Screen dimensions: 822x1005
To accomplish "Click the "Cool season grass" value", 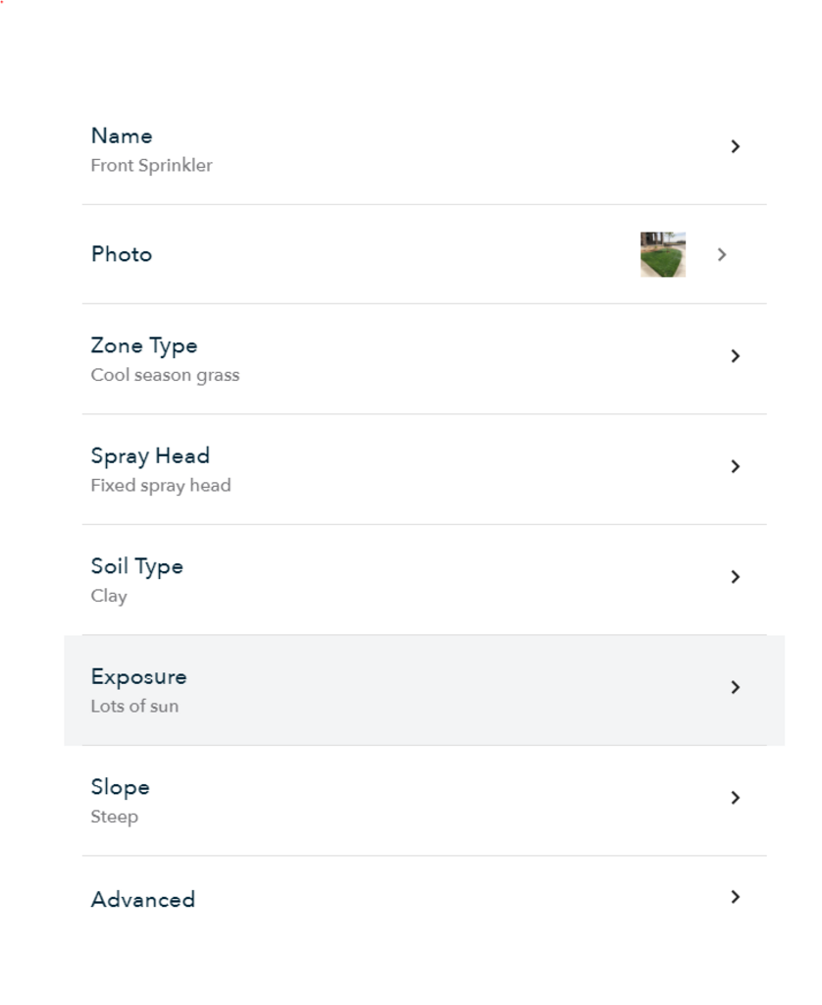I will pos(165,375).
